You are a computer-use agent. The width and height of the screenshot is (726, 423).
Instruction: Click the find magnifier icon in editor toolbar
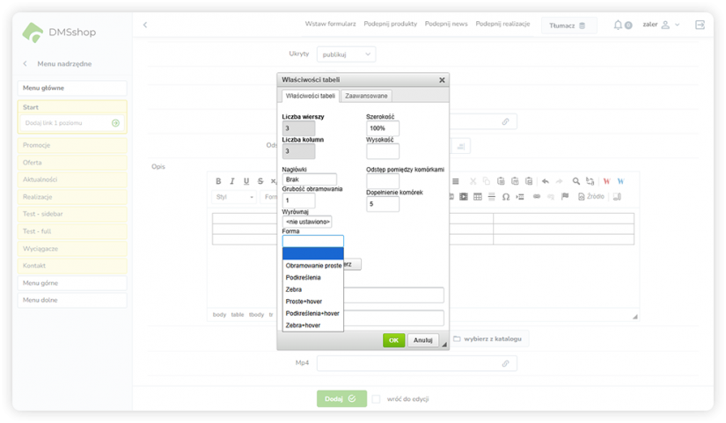point(576,181)
